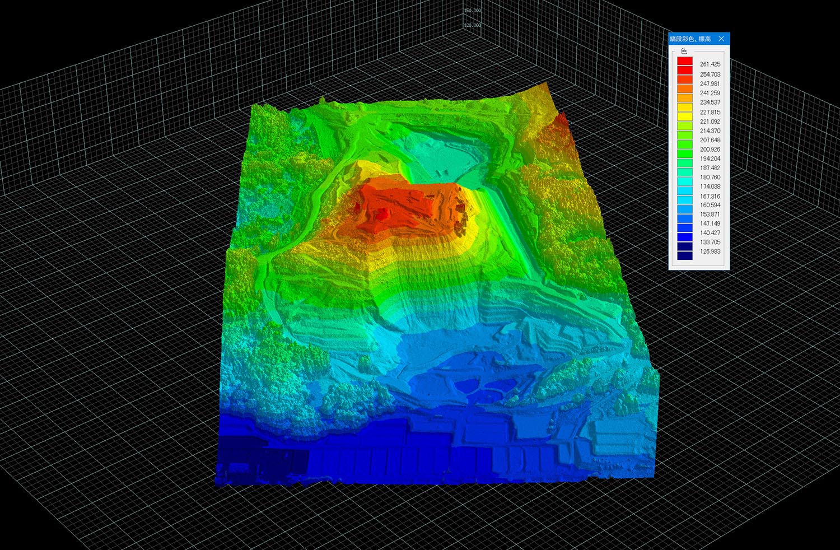The width and height of the screenshot is (840, 550).
Task: Select the 縞段彩色、標高 legend title bar
Action: (699, 39)
